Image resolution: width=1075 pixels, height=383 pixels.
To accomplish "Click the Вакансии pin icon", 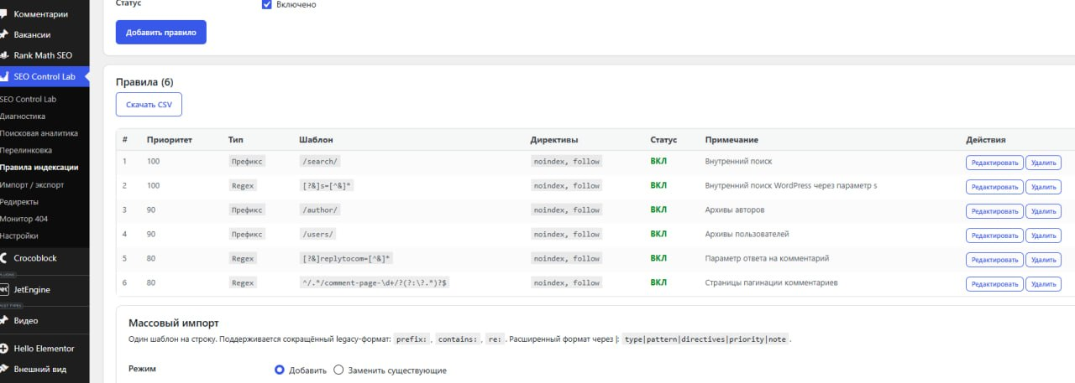I will 3,34.
